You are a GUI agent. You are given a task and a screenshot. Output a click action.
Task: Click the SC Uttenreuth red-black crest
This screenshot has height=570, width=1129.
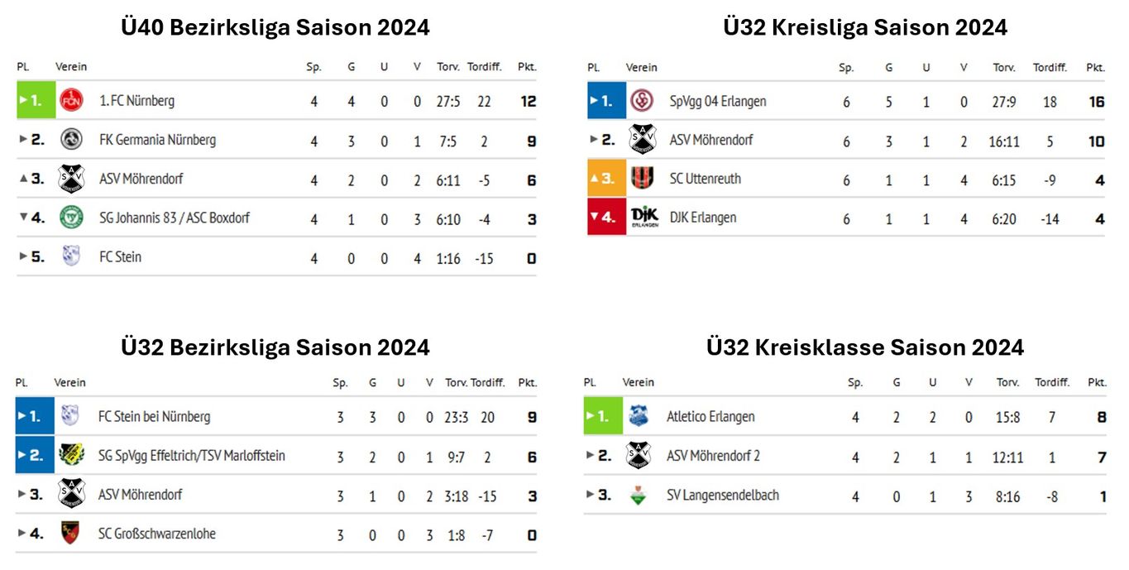642,178
